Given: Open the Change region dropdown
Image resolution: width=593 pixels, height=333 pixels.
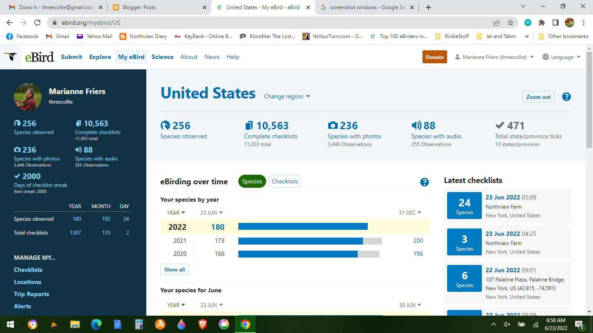Looking at the screenshot, I should (287, 96).
